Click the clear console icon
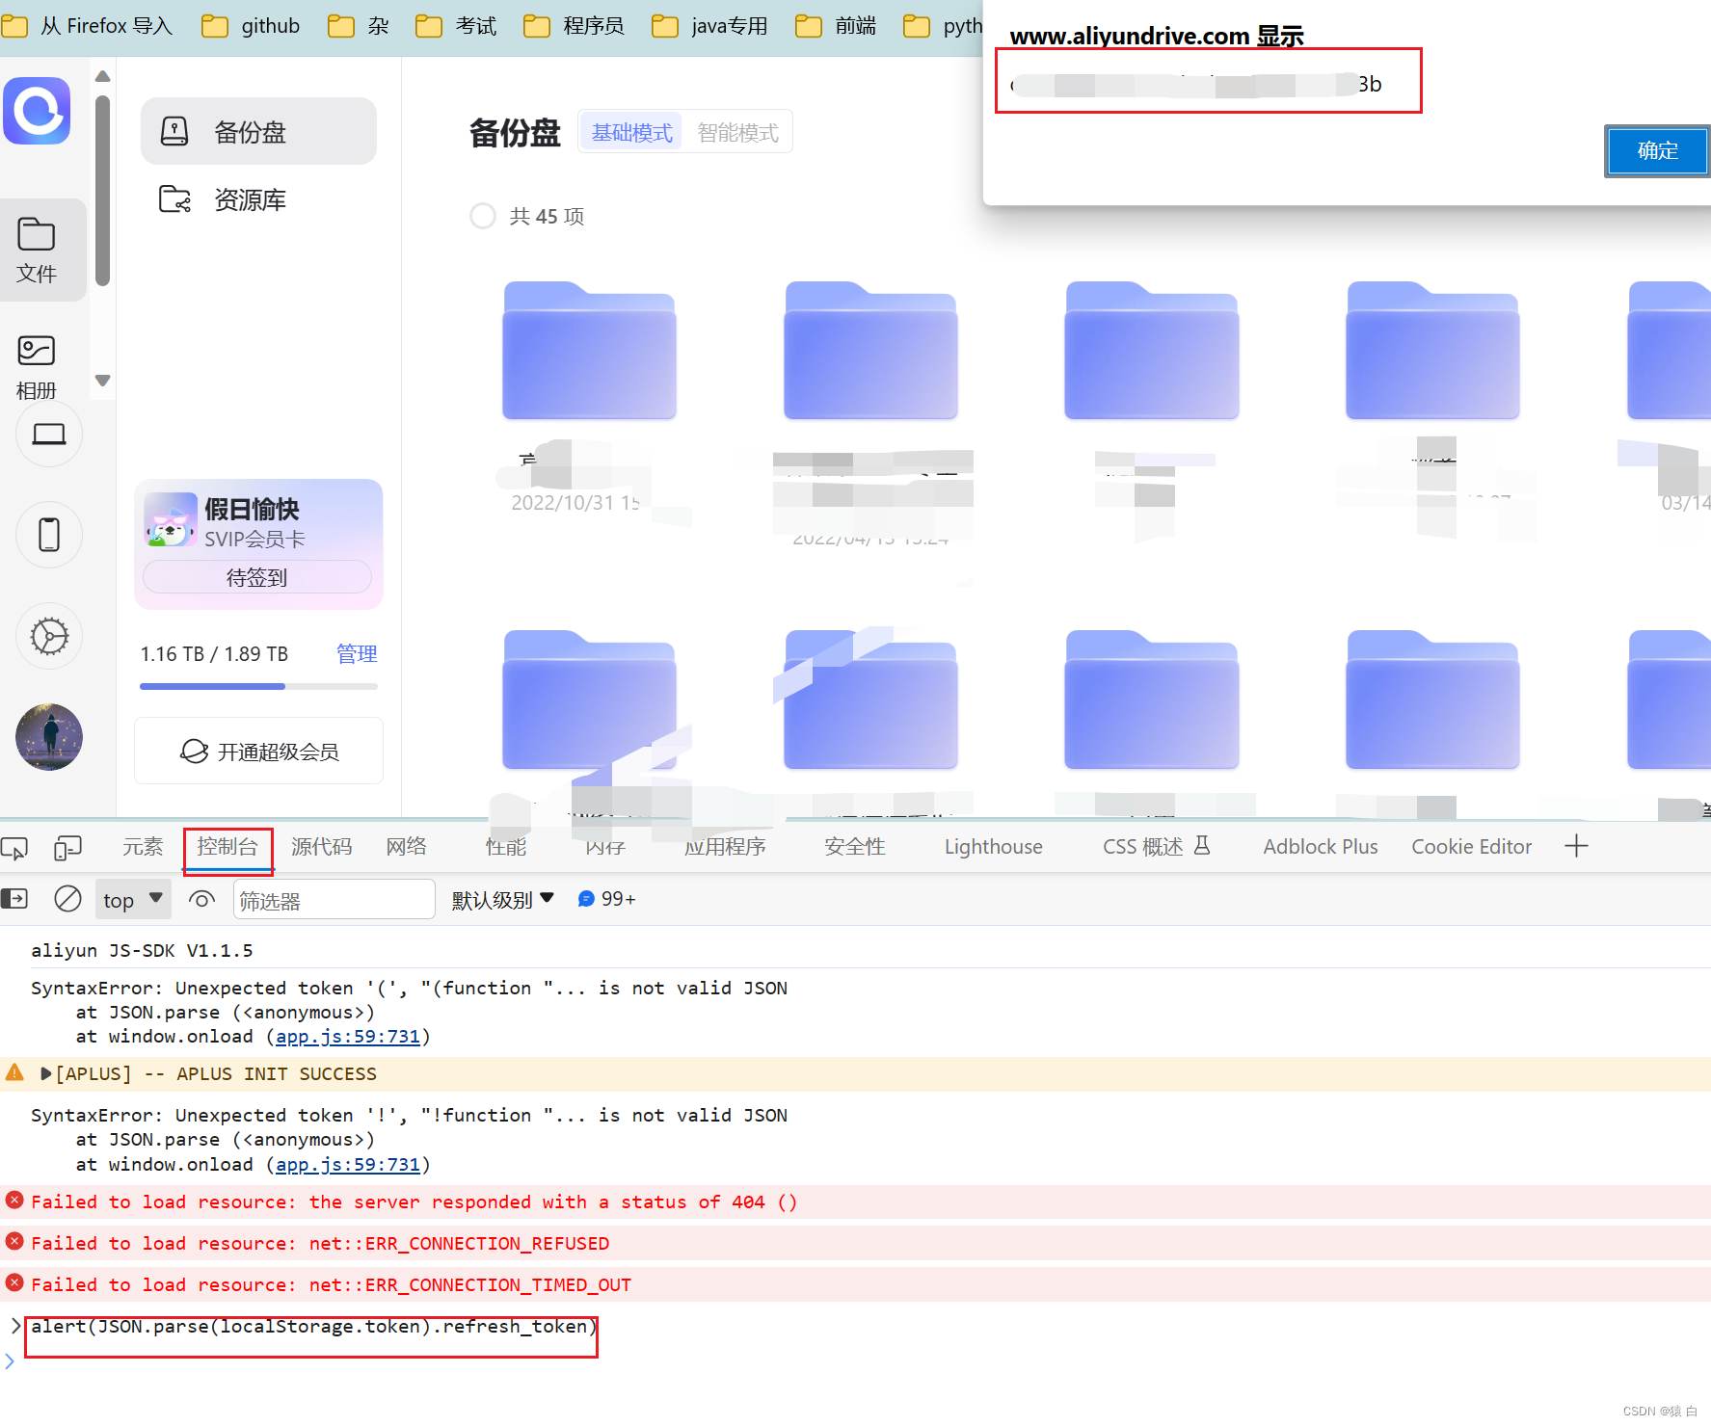 click(67, 899)
